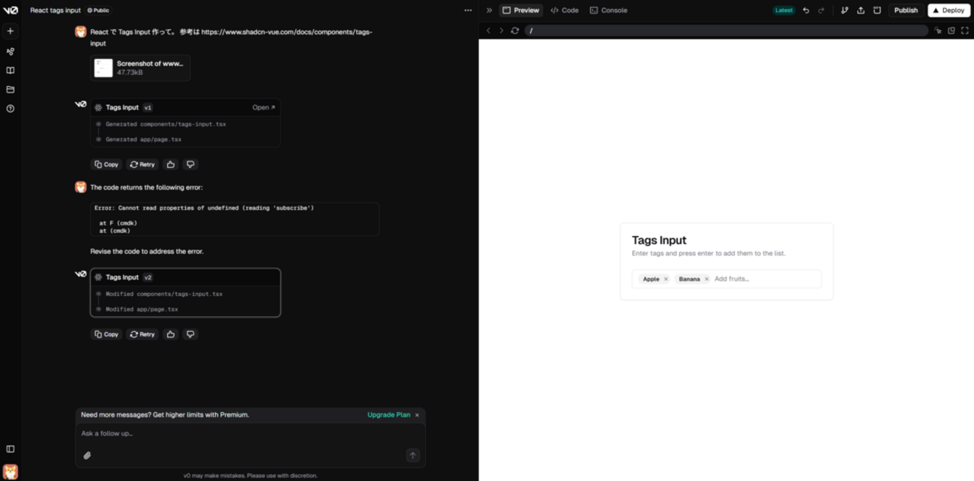Screen dimensions: 974x481
Task: Switch to the Preview tab
Action: 520,10
